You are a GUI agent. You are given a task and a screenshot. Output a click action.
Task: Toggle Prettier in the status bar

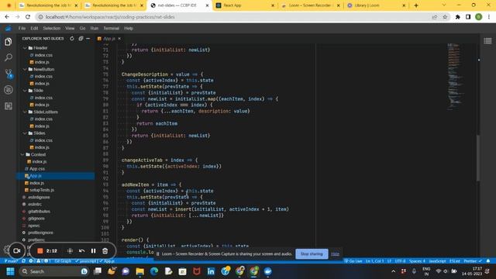[x=473, y=261]
